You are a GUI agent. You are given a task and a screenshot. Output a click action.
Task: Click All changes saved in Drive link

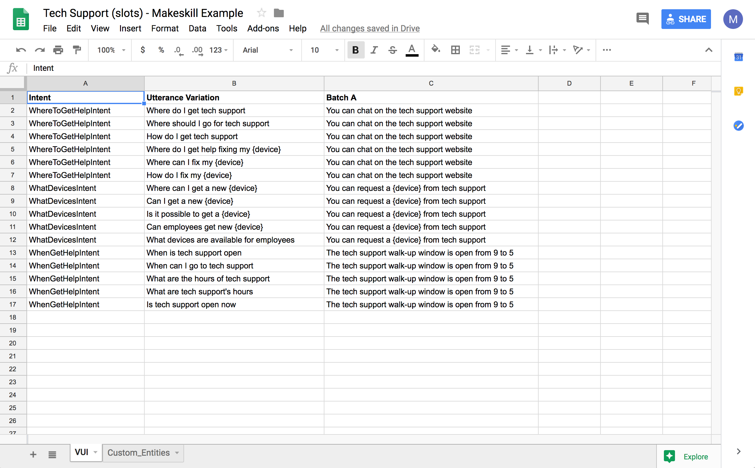370,28
